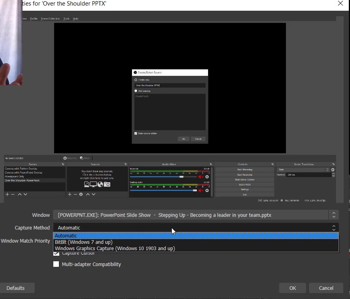Viewport: 350px width, 299px height.
Task: Click the Defaults button
Action: pos(16,288)
